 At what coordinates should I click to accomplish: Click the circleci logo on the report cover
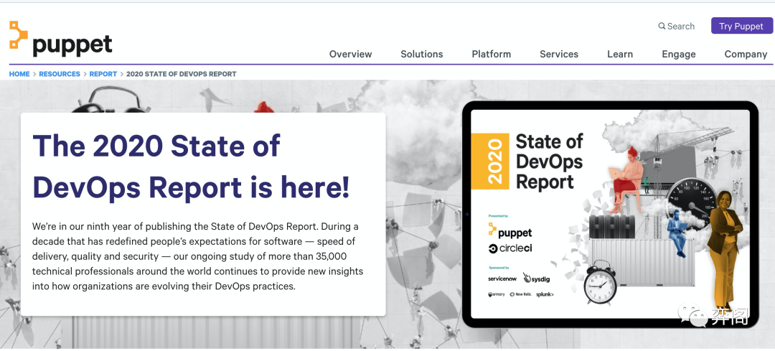tap(510, 248)
